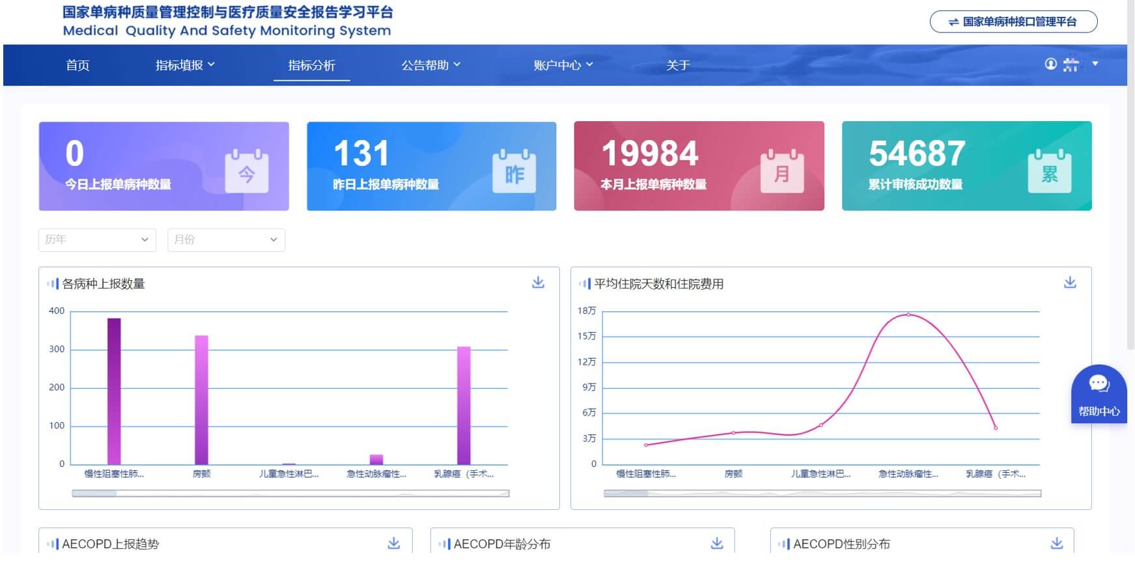Click the zoom slider under 各病种上报数量 chart

(290, 494)
